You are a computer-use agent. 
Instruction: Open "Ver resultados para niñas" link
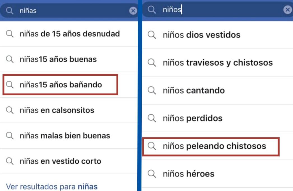(x=52, y=186)
